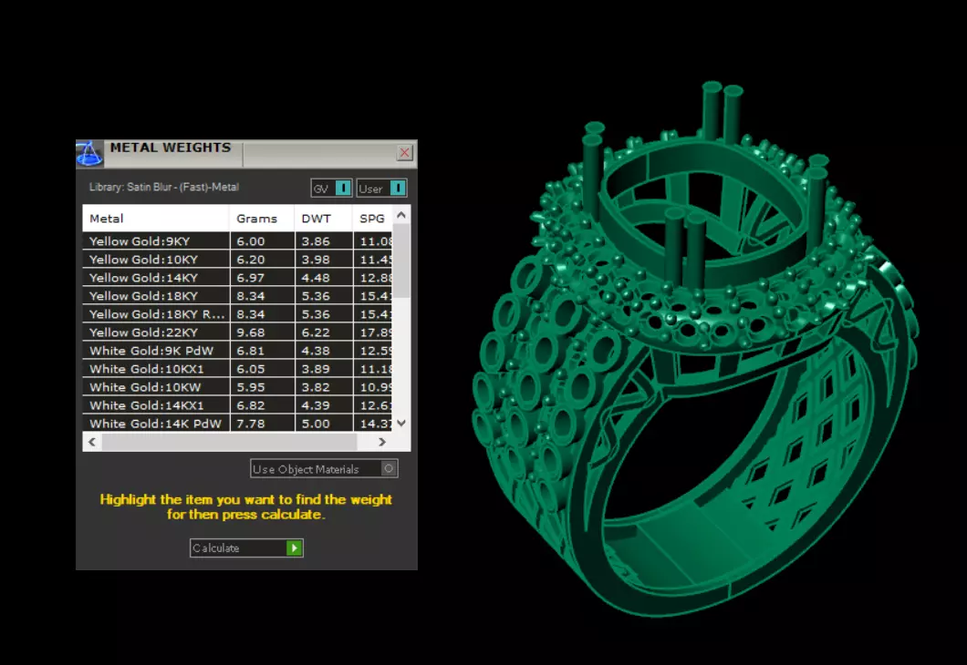The width and height of the screenshot is (967, 665).
Task: Click the Metal Weights flask icon
Action: 89,153
